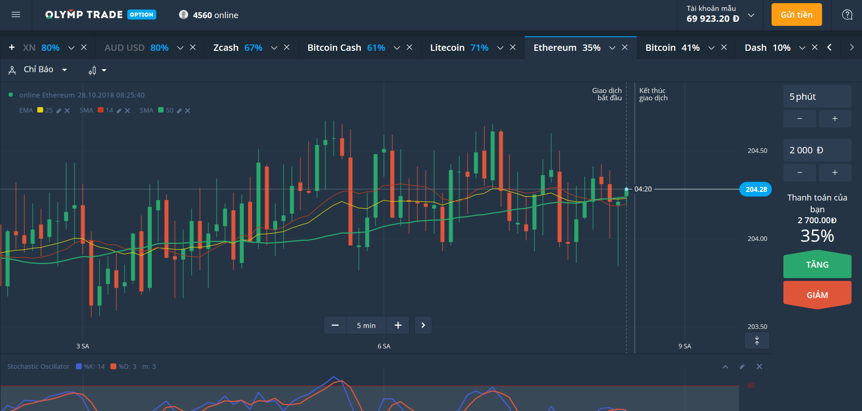Image resolution: width=862 pixels, height=411 pixels.
Task: Click the Gửi tiền deposit button
Action: click(797, 15)
